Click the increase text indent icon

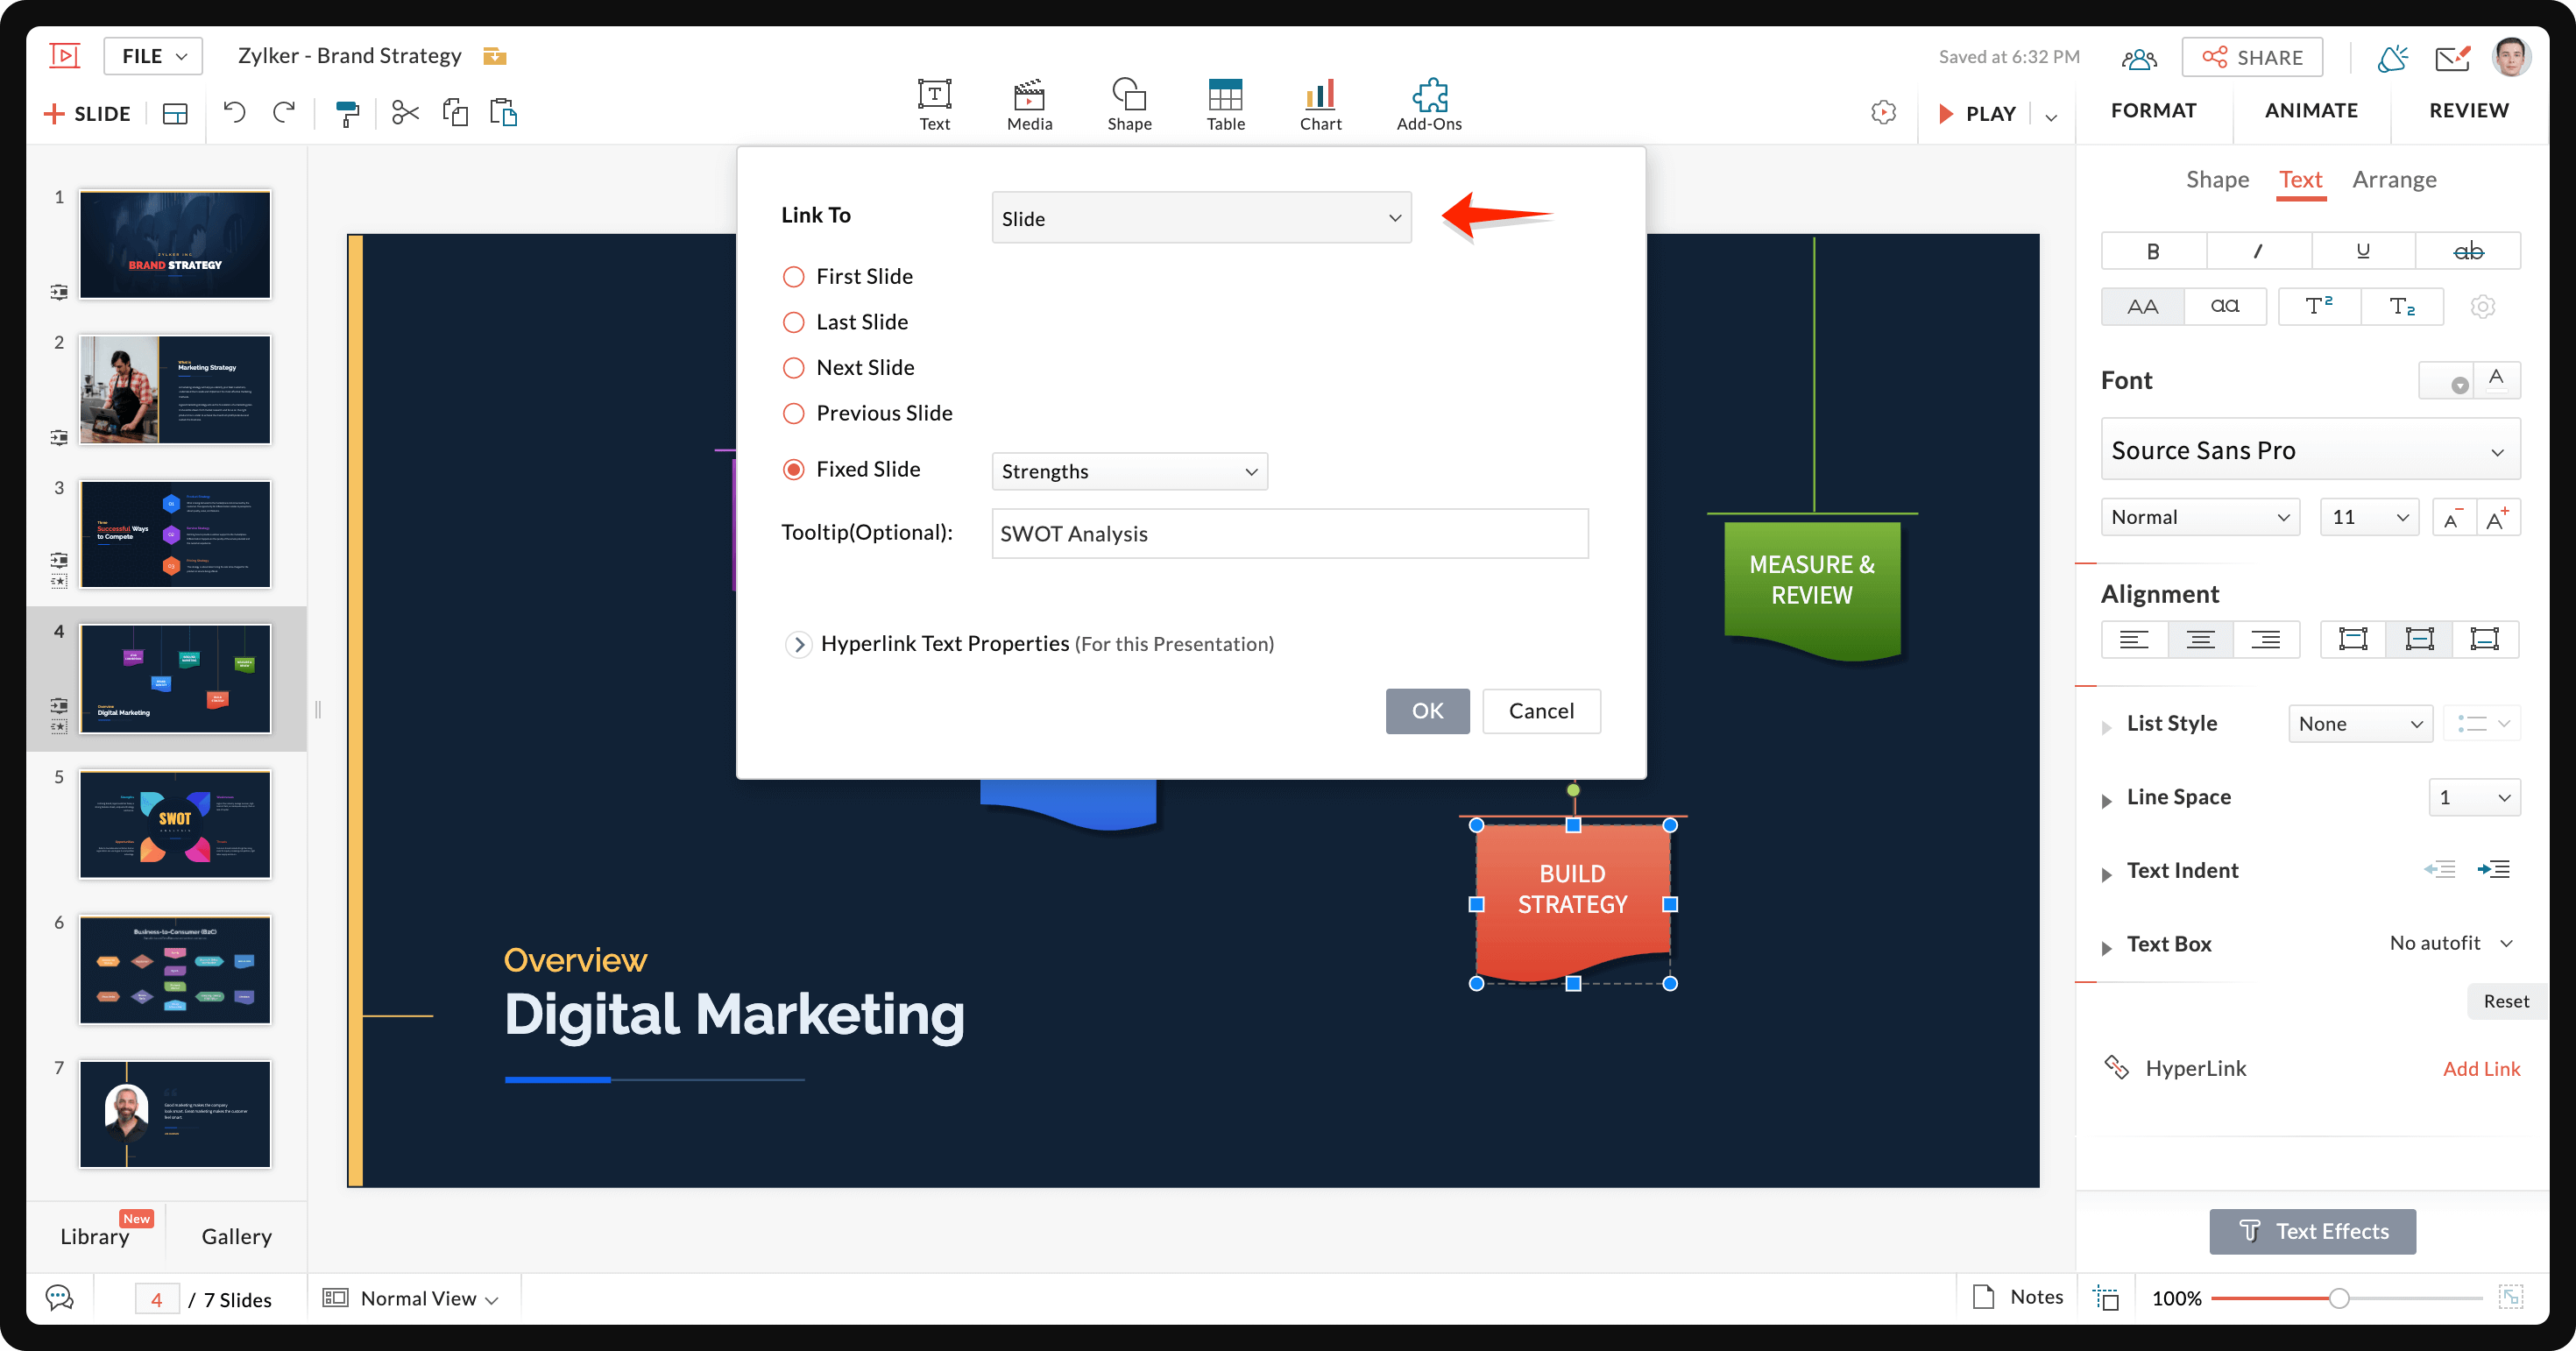(x=2494, y=870)
